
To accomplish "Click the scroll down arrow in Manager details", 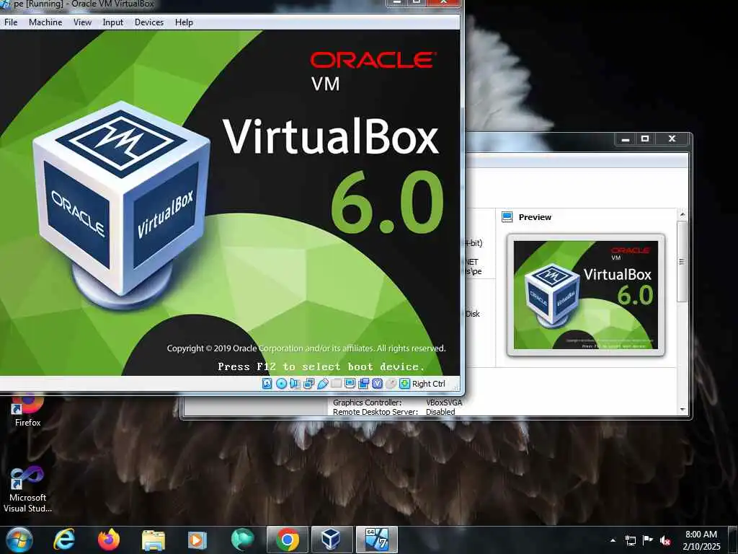I will (682, 410).
